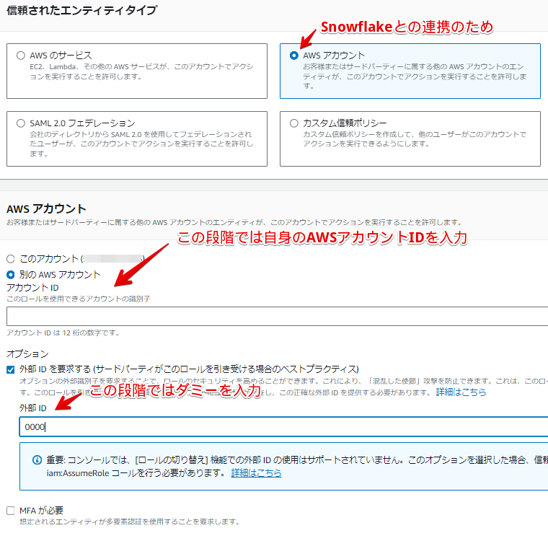
Task: Click the アカウント ID input field
Action: 277,317
